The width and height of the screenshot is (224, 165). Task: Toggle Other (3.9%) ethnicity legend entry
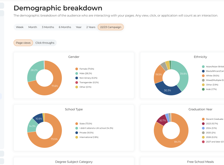point(210,85)
